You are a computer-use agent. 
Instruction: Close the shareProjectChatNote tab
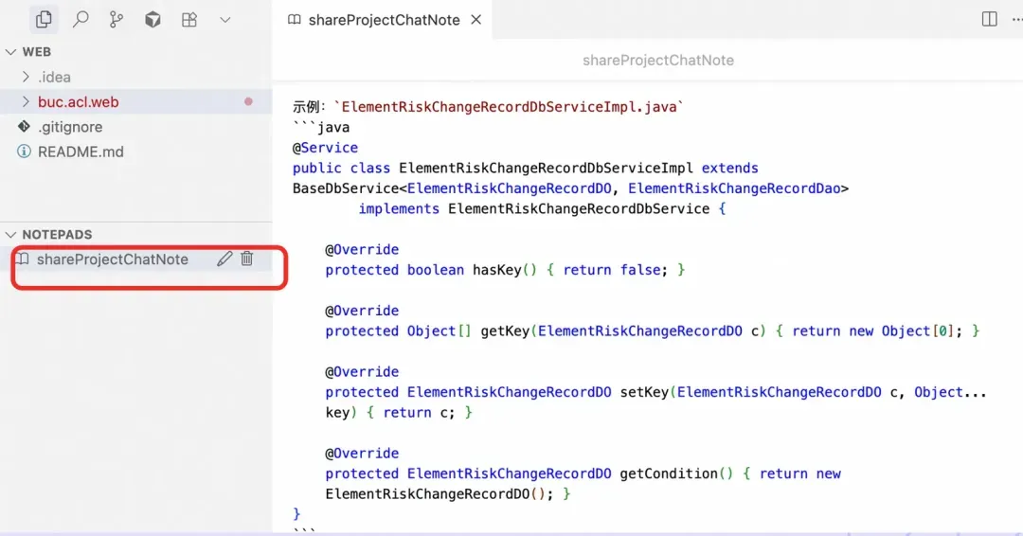476,20
